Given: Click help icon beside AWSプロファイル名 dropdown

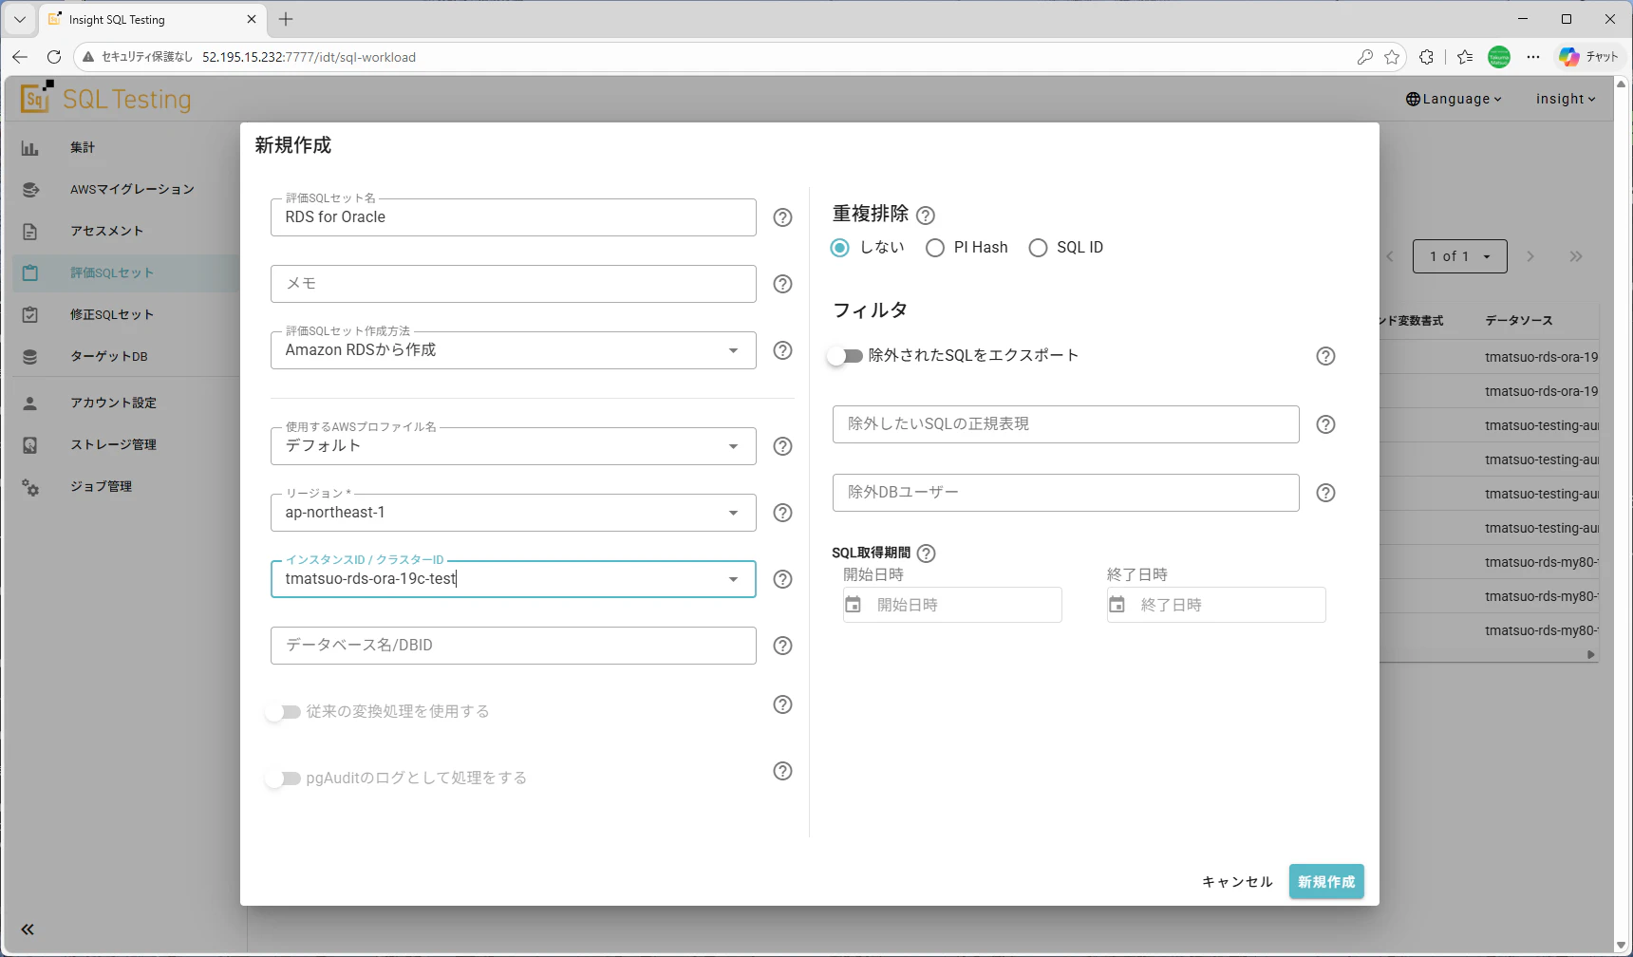Looking at the screenshot, I should point(782,446).
